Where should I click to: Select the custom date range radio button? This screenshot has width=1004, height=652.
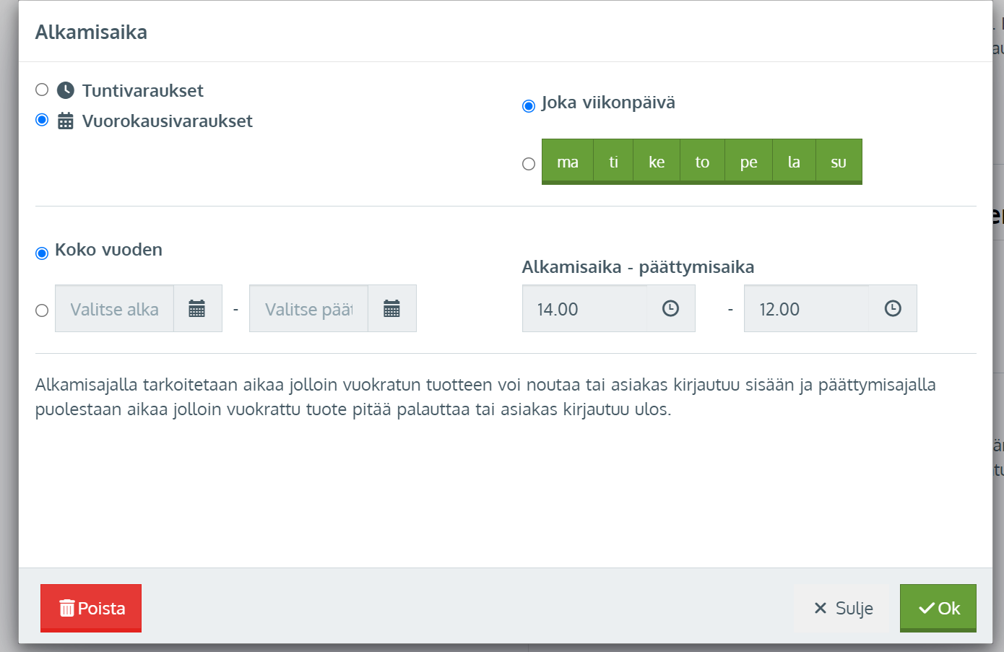tap(42, 310)
